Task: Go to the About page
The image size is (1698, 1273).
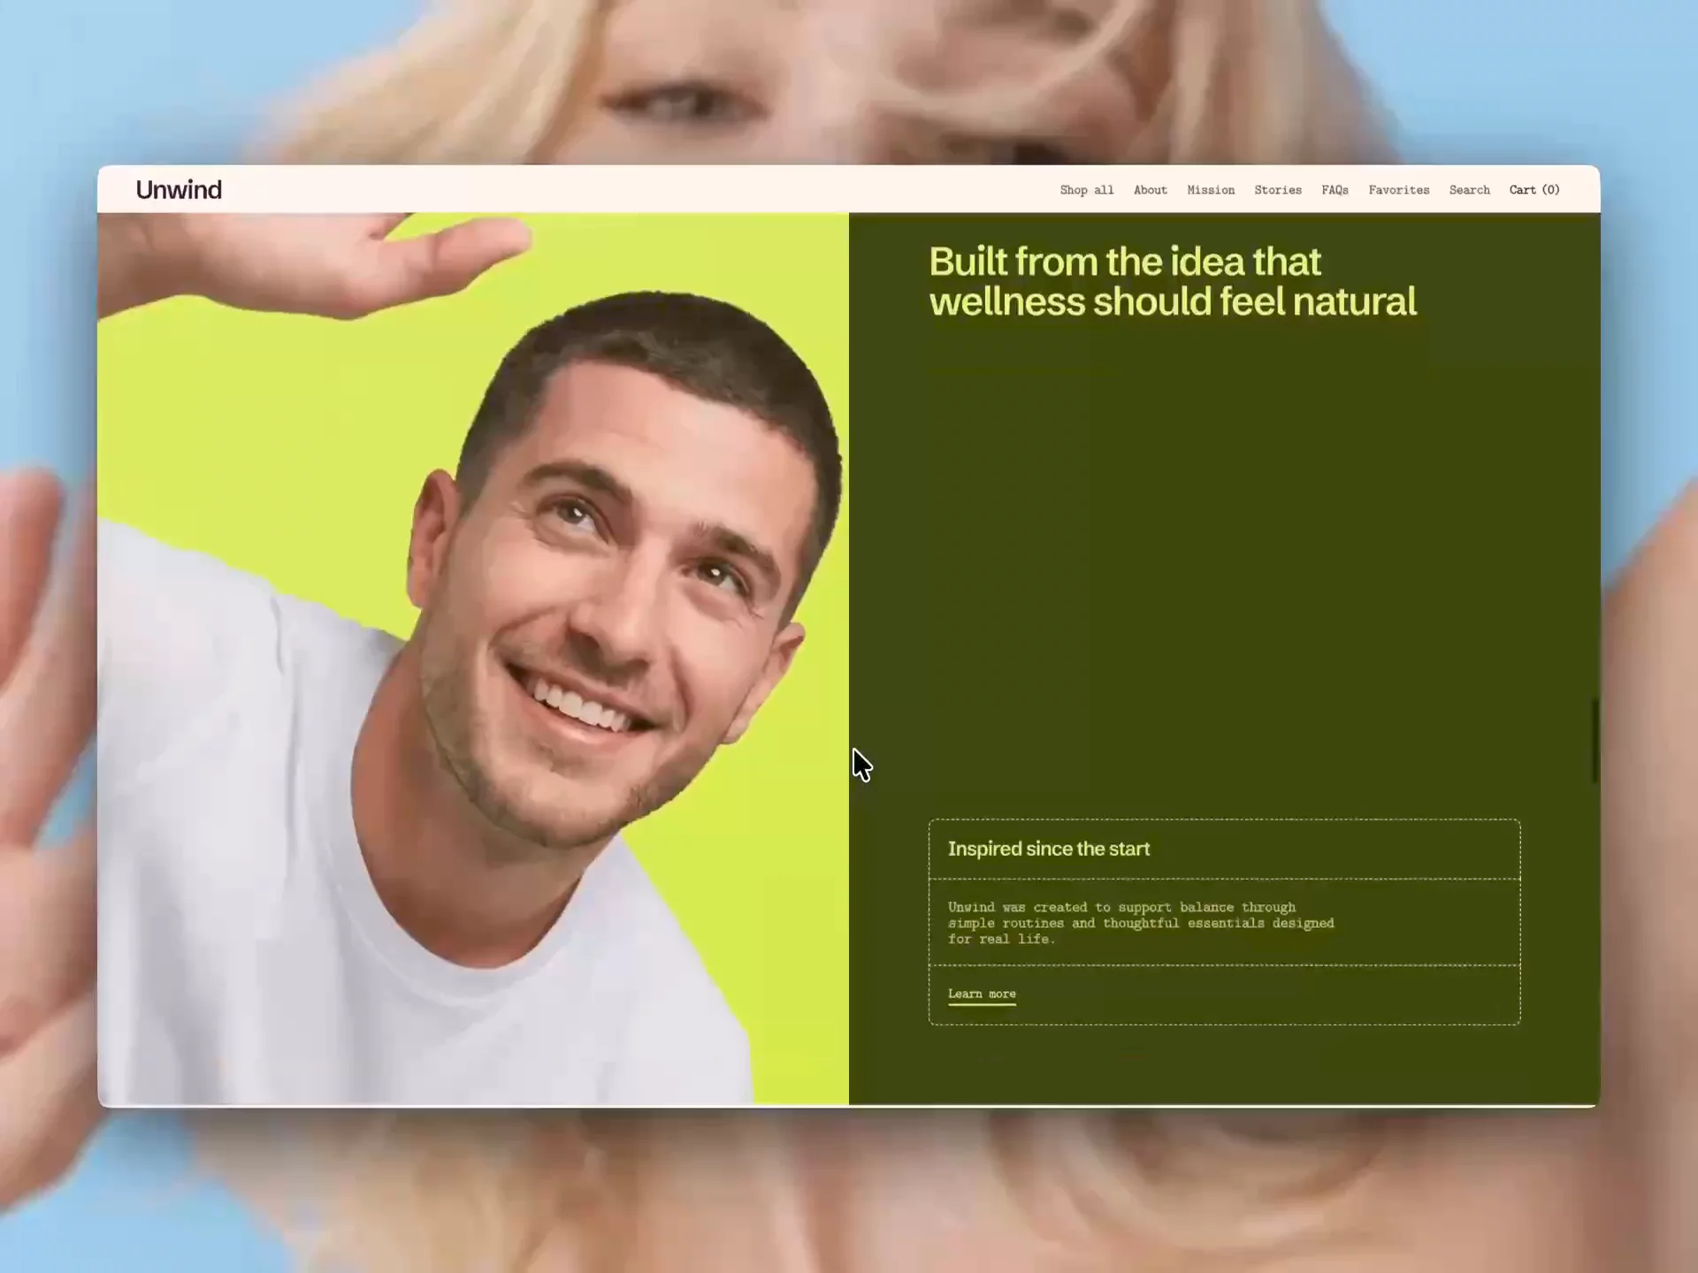Action: click(x=1151, y=190)
